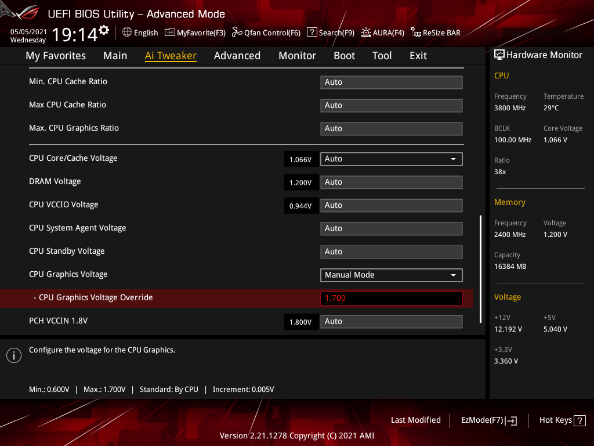Click the Max CPU Cache Ratio label
Image resolution: width=594 pixels, height=446 pixels.
(x=67, y=105)
